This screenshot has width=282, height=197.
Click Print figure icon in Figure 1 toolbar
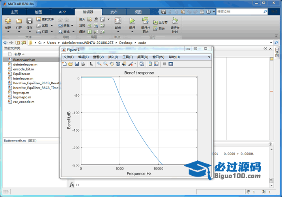[x=83, y=64]
